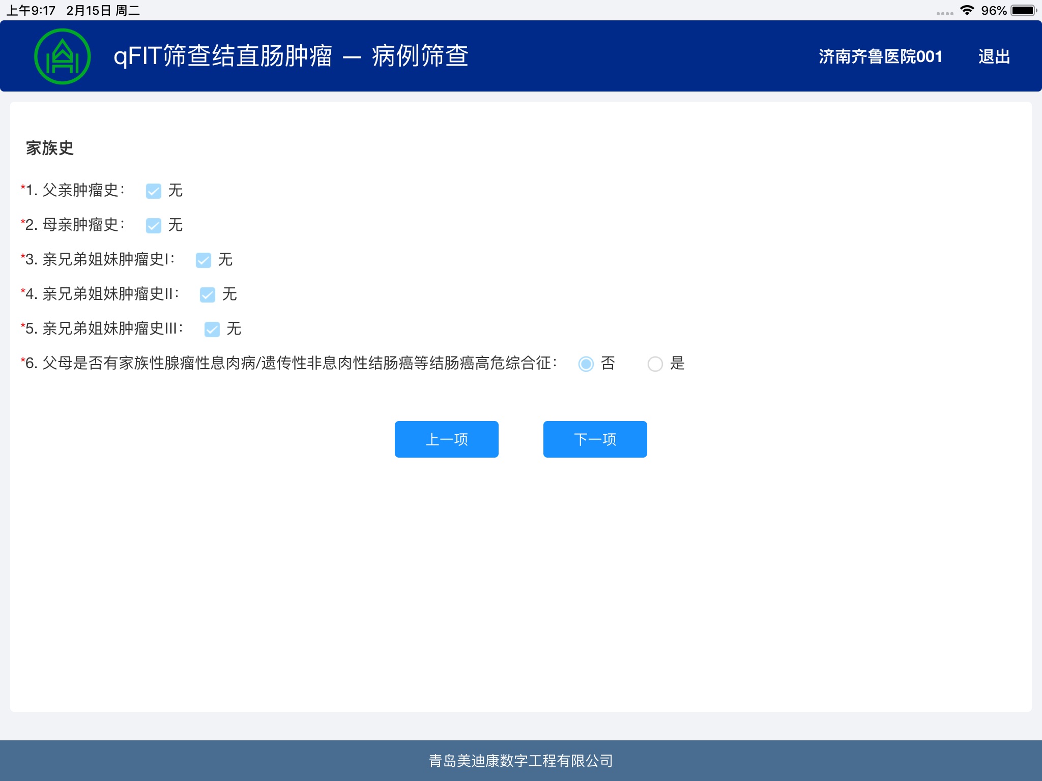Click the qFIT筛查结直肠肿瘤 page title
Screen dimensions: 1042x781
291,56
